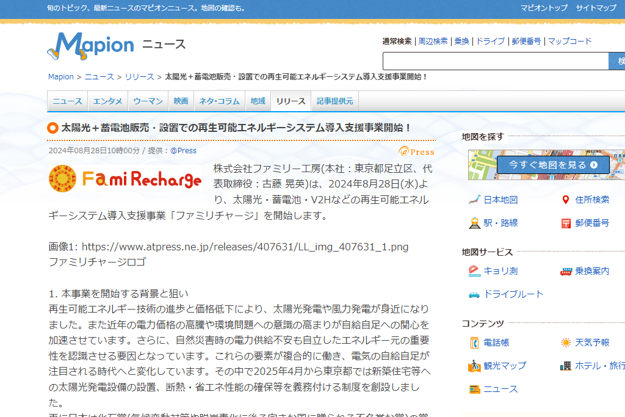
Task: Click the news icon in the Contents list
Action: point(474,389)
